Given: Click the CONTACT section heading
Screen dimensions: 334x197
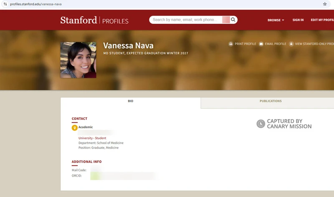Looking at the screenshot, I should tap(79, 119).
